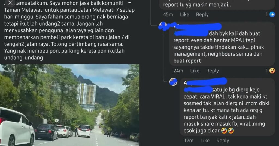Open the avatar of the VIRAL commenter
The image size is (279, 146).
tap(173, 82)
